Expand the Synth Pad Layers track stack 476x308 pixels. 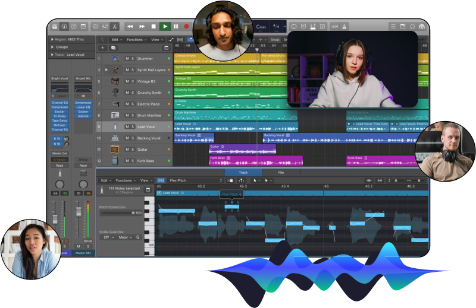tap(106, 69)
